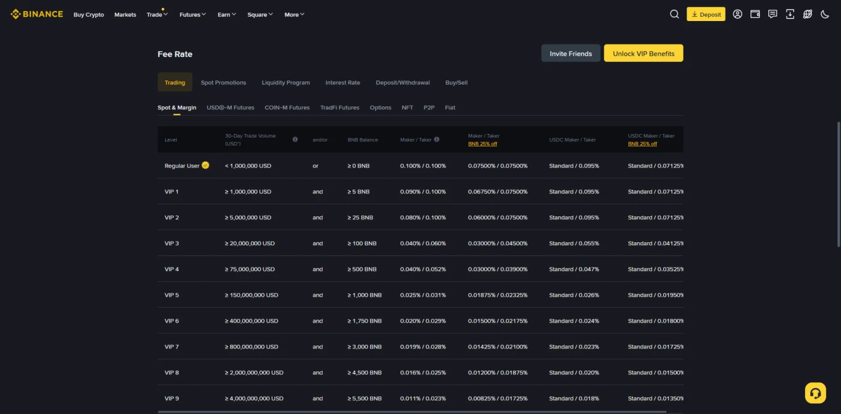Select the USDⓈ-M Futures sub-tab
This screenshot has height=414, width=841.
231,108
